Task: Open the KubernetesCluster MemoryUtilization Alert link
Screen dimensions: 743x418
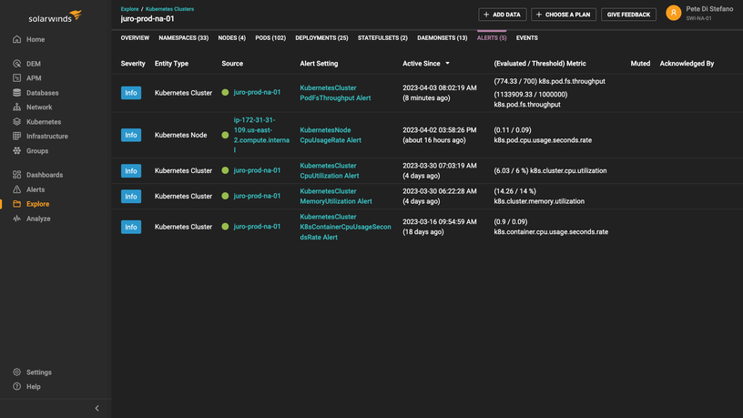Action: coord(336,196)
